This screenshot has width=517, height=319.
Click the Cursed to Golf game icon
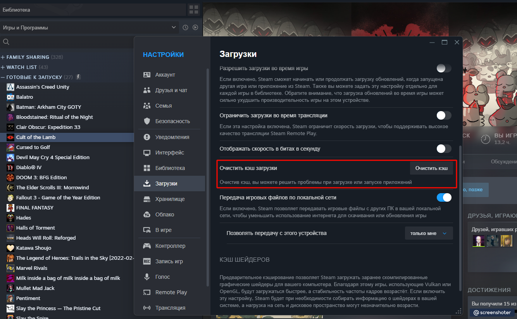point(10,147)
